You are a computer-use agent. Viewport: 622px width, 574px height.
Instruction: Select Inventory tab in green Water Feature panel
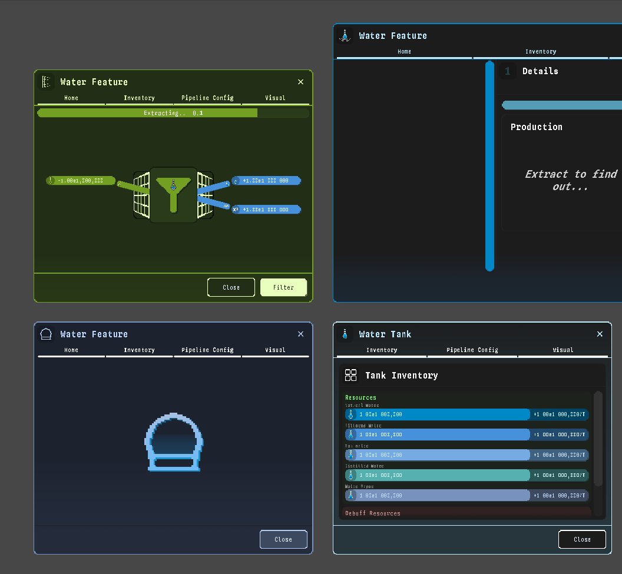(139, 98)
